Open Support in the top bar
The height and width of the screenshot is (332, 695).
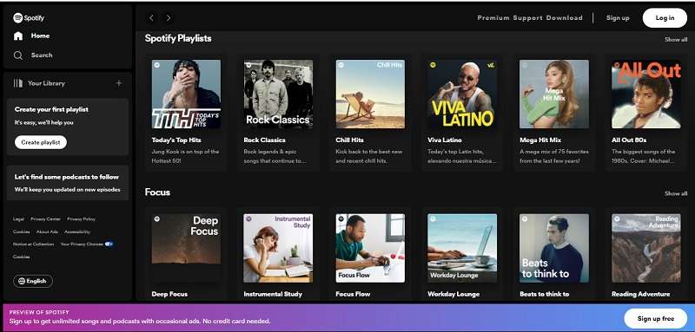pos(528,18)
